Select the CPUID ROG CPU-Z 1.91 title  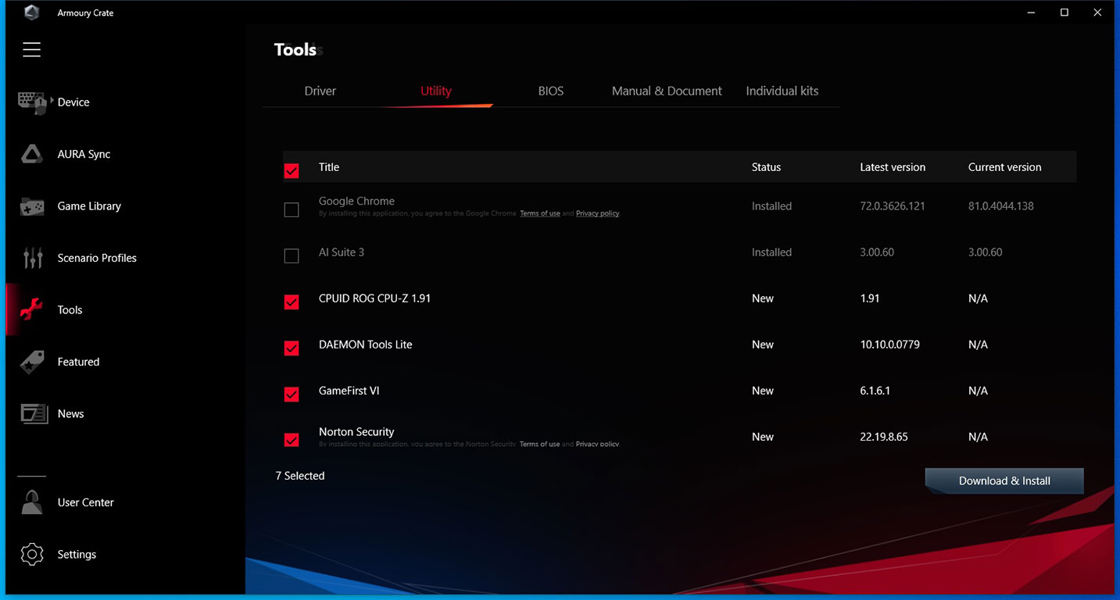[x=375, y=298]
